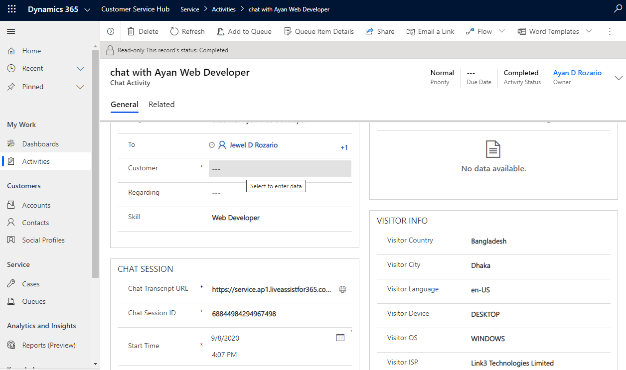Open the app launcher waffle icon
Image resolution: width=626 pixels, height=370 pixels.
(11, 9)
